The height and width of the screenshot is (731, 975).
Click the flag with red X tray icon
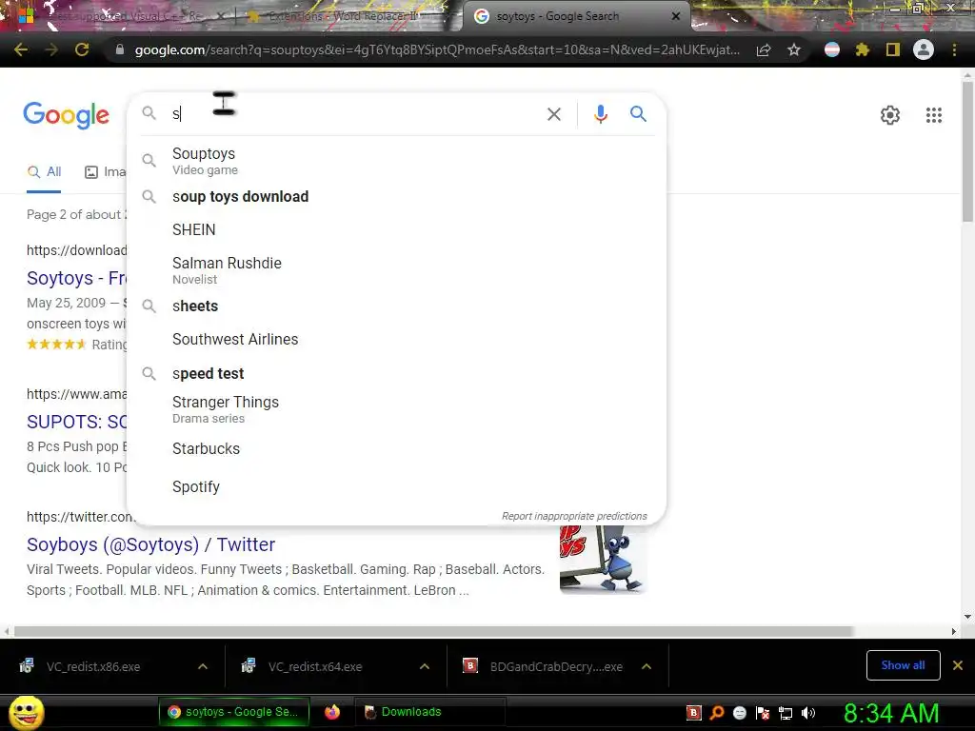tap(763, 713)
